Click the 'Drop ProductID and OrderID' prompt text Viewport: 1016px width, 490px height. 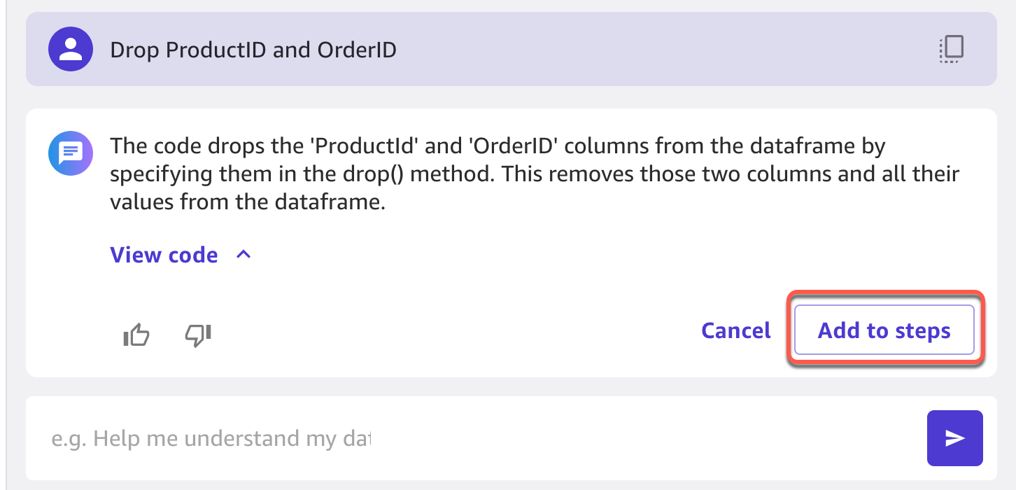[253, 50]
